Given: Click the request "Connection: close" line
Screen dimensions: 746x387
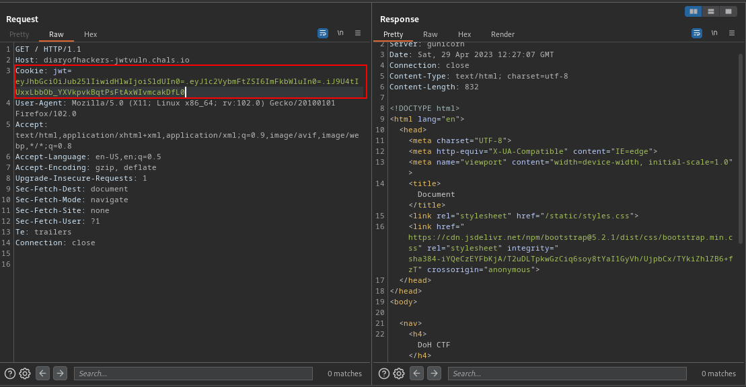Looking at the screenshot, I should tap(55, 243).
